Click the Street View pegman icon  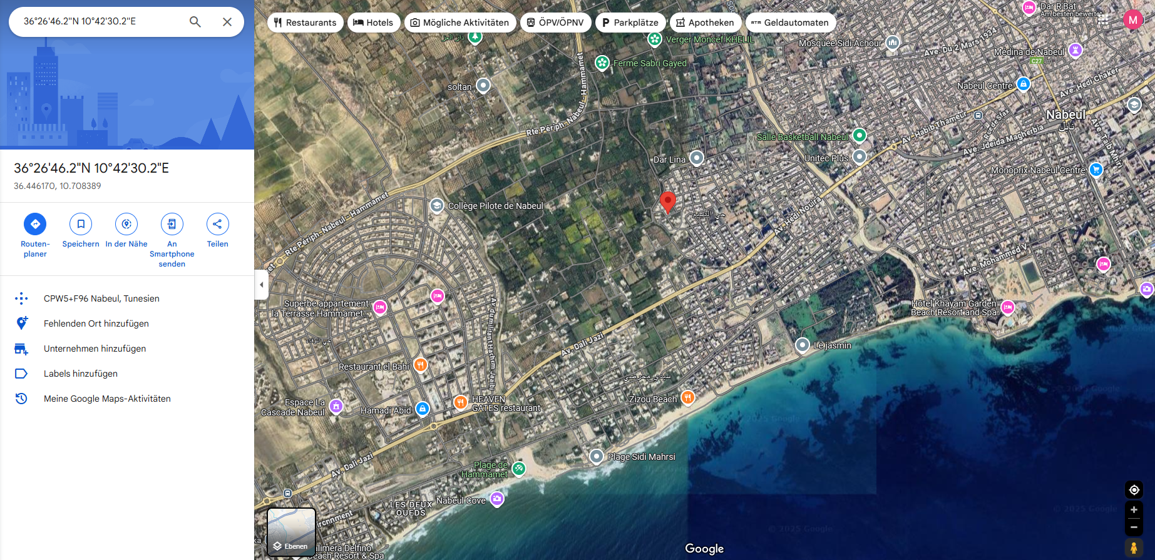coord(1134,548)
